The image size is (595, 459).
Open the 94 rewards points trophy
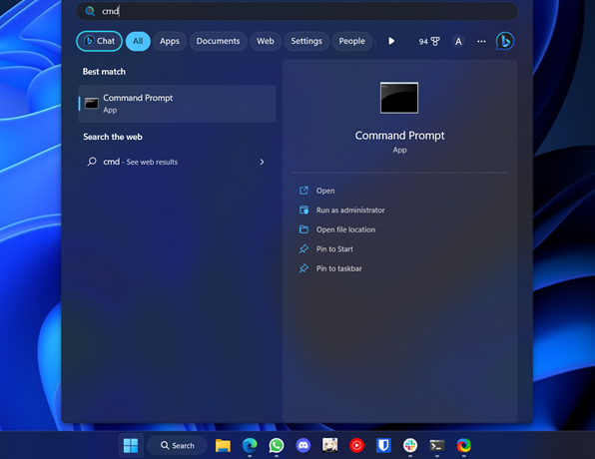[429, 41]
